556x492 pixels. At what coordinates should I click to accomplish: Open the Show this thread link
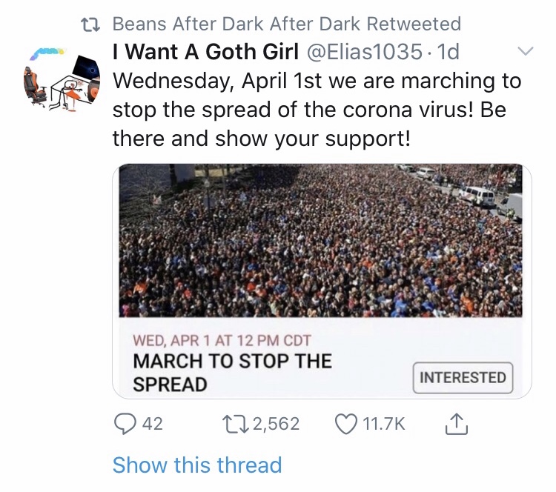(x=197, y=465)
